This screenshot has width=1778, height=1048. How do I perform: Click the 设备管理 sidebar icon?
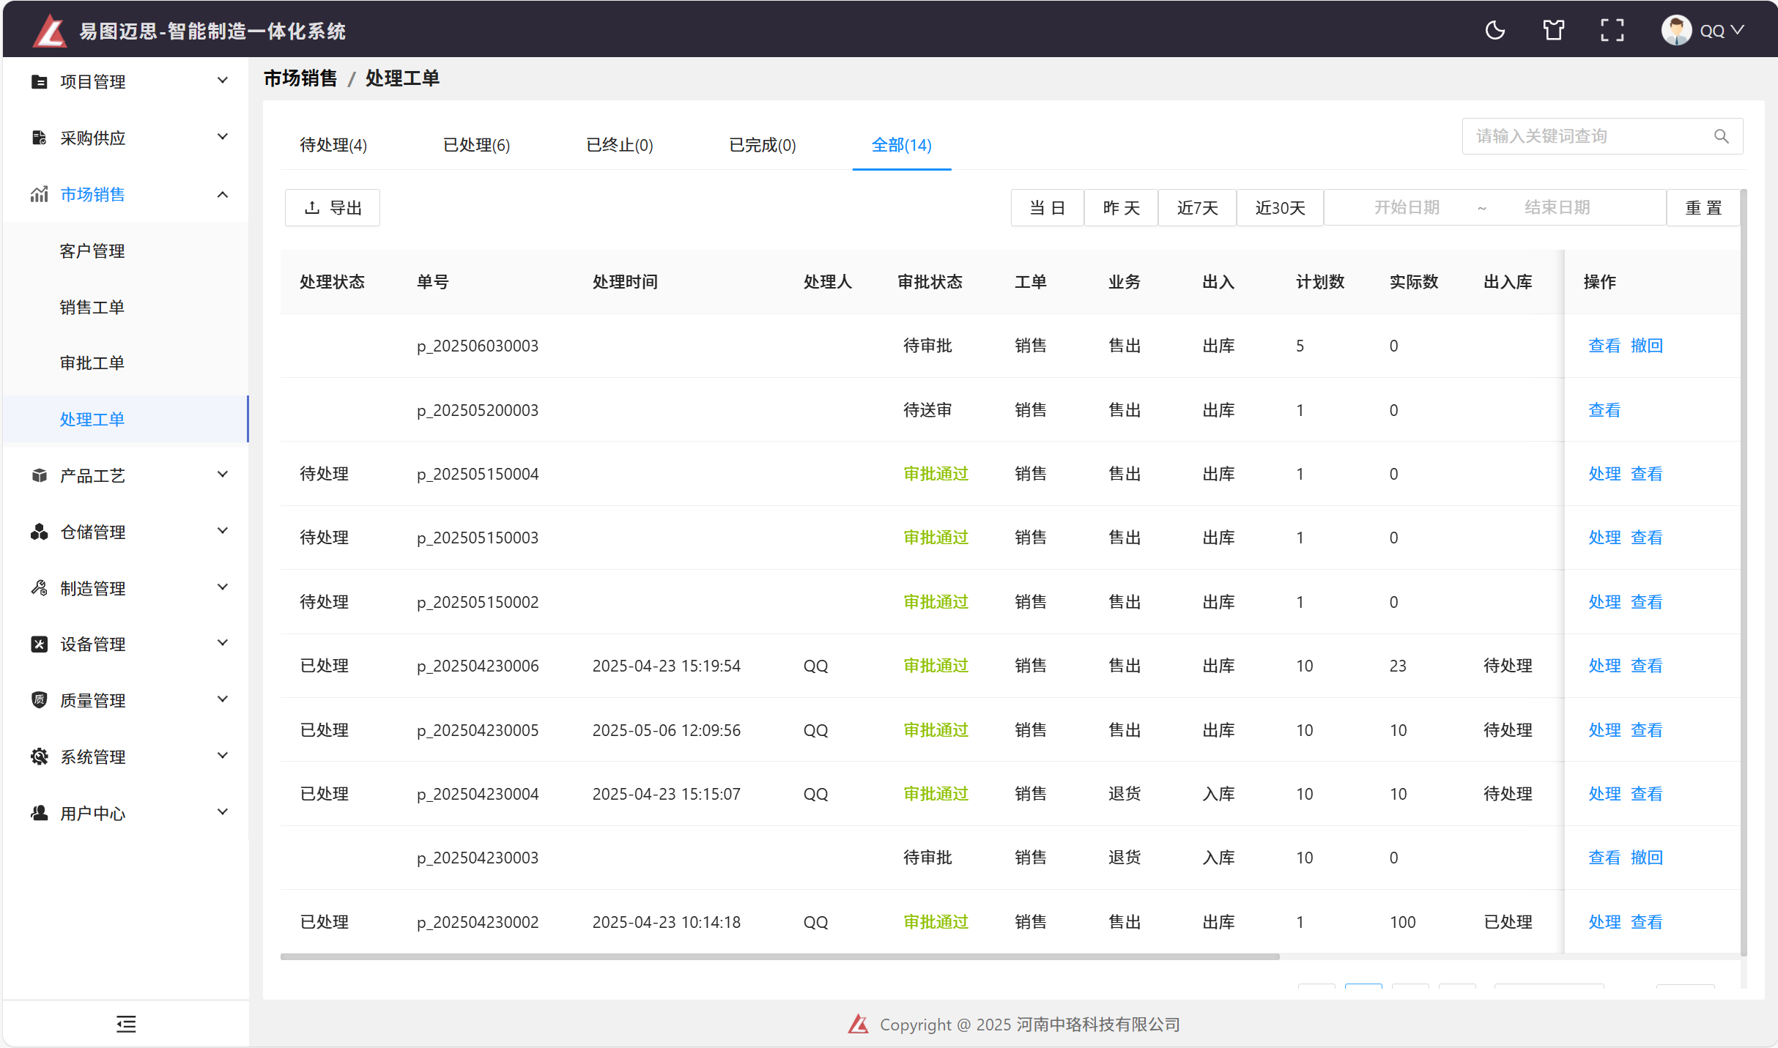(x=40, y=644)
